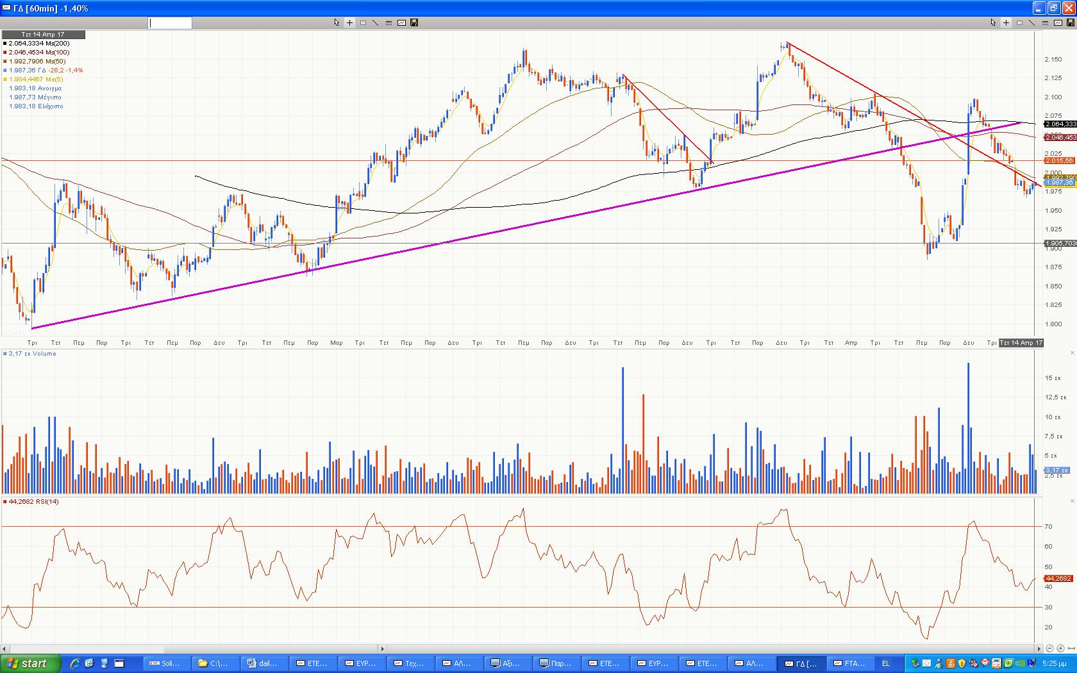
Task: Select the rectangle tool in right-hand toolbar
Action: 1019,22
